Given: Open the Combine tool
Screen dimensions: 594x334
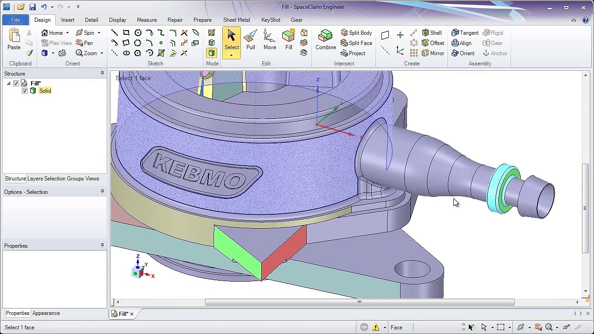Looking at the screenshot, I should 326,40.
